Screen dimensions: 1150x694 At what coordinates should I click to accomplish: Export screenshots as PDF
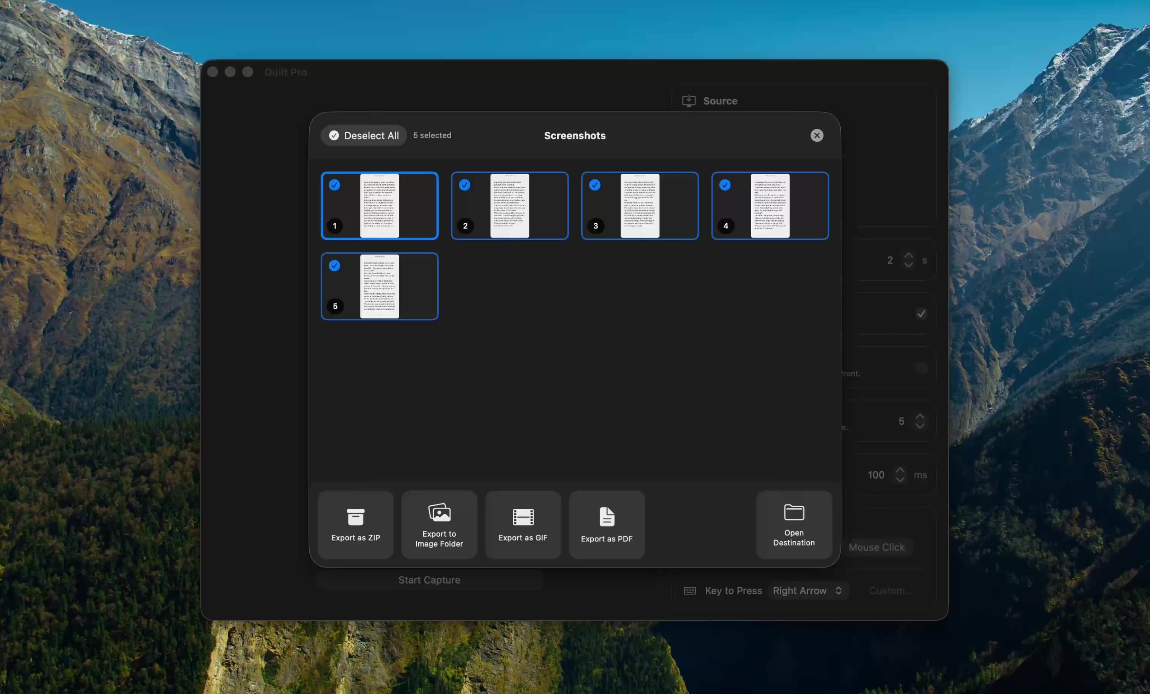(606, 525)
